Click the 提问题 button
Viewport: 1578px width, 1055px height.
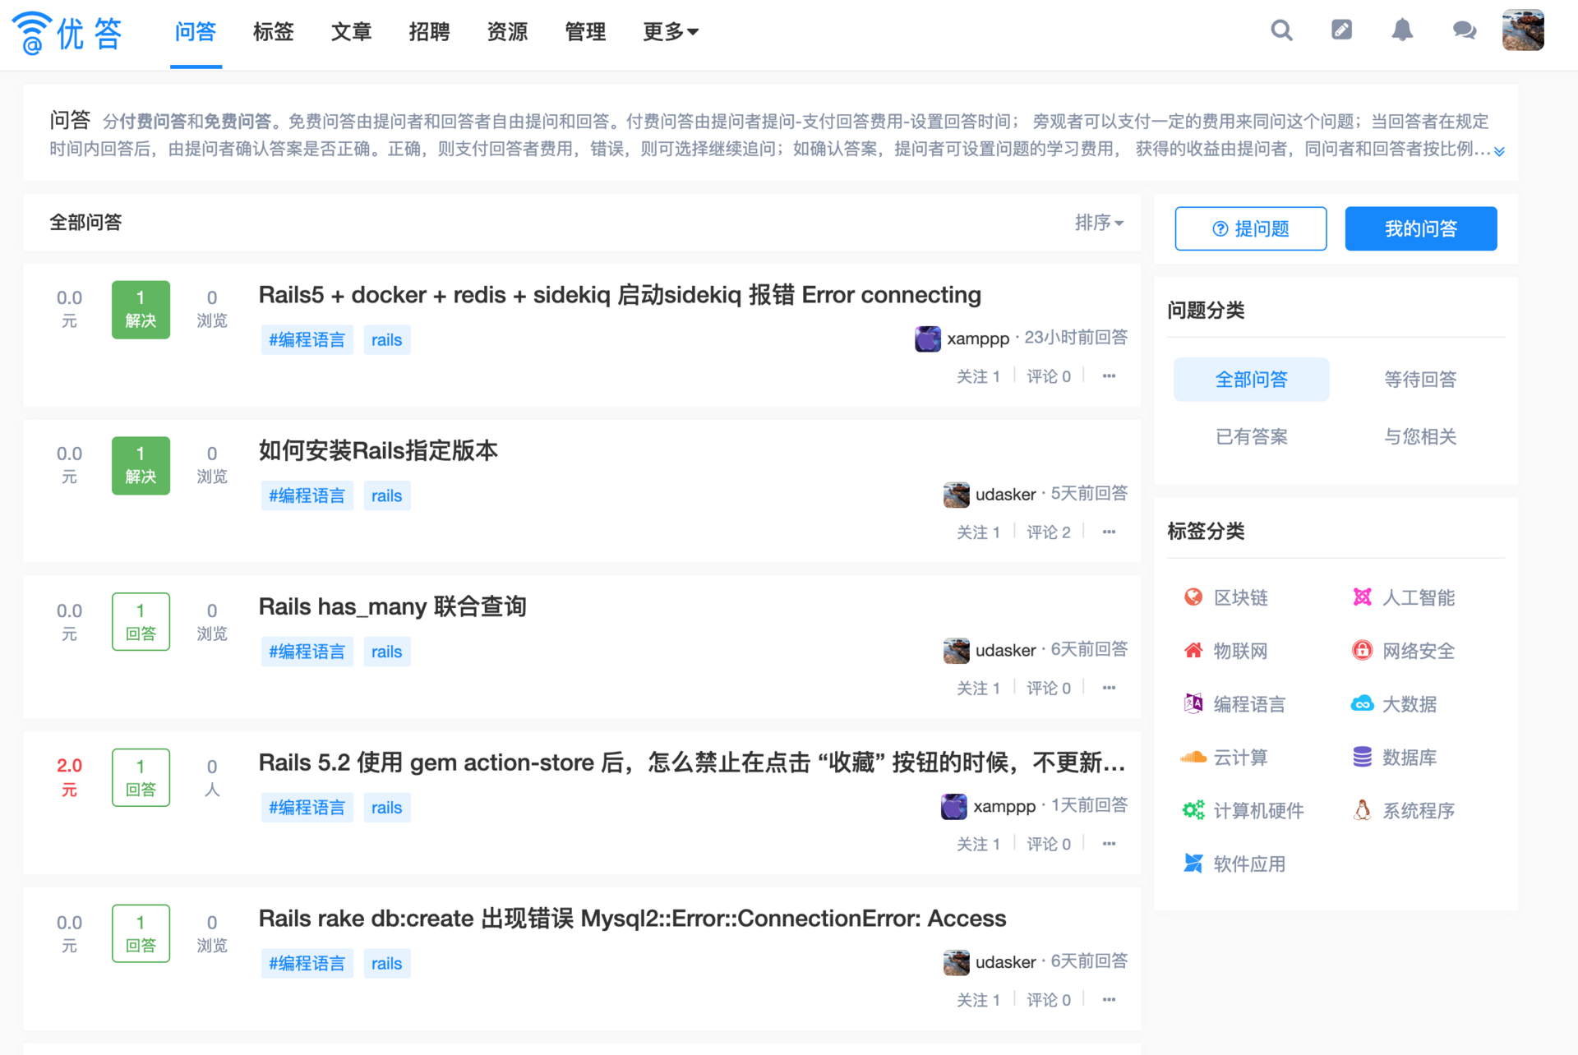click(1250, 228)
